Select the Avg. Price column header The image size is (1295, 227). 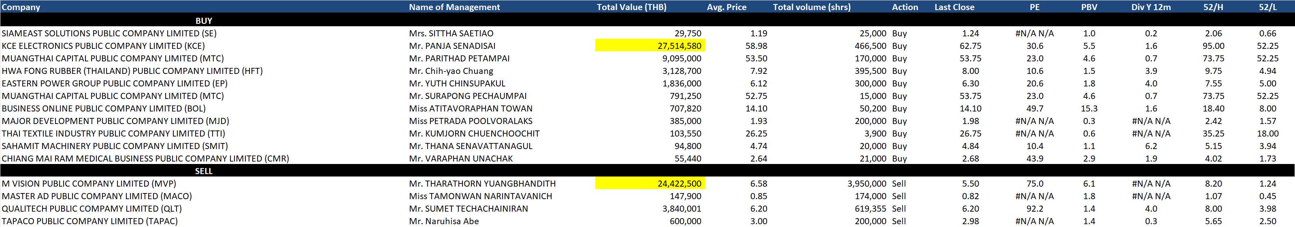[x=726, y=7]
